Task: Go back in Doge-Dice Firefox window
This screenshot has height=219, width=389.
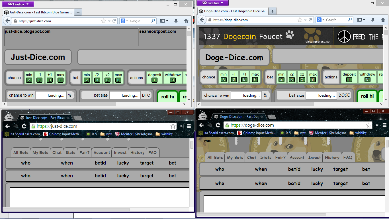Action: click(x=202, y=20)
